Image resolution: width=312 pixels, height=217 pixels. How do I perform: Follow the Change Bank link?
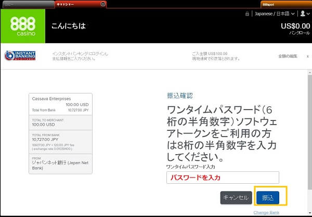267,212
